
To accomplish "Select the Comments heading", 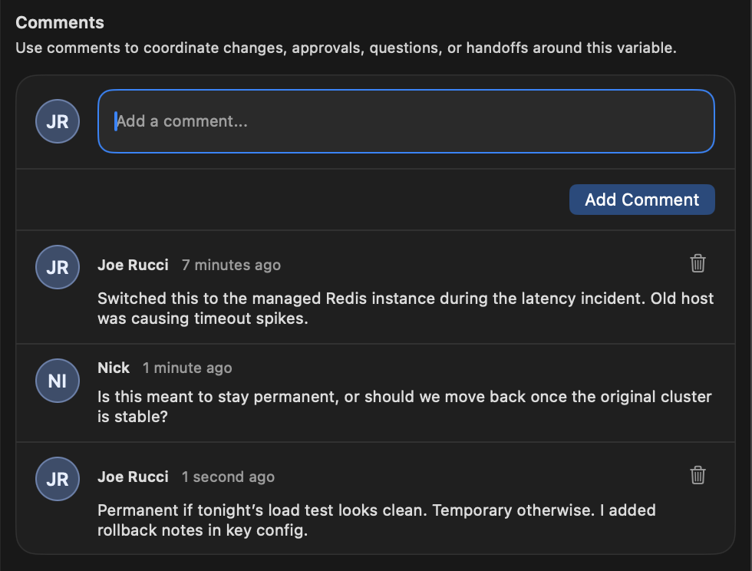I will click(59, 22).
